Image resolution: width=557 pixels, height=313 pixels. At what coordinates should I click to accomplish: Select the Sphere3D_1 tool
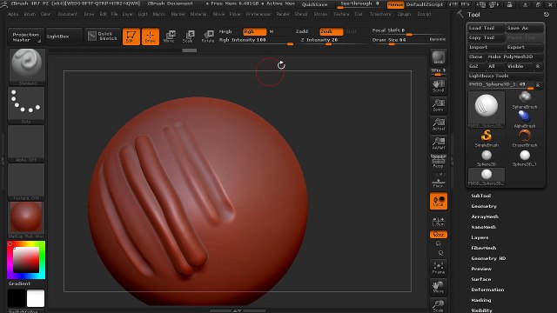(x=525, y=157)
